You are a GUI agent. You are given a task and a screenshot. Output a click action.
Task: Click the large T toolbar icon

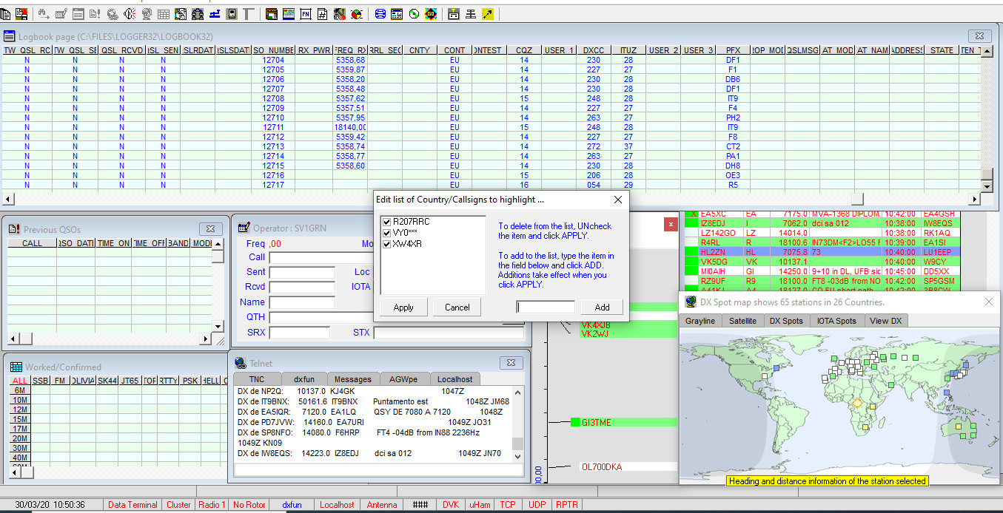pos(248,13)
